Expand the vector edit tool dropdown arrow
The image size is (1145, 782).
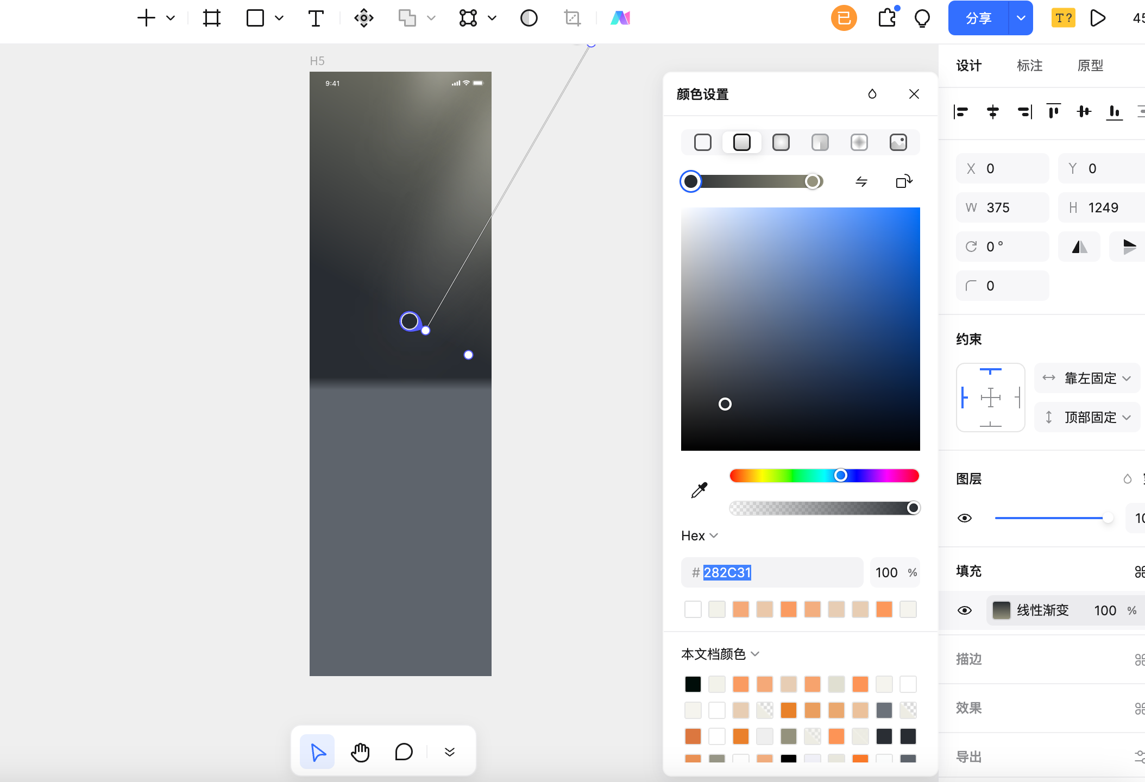tap(492, 18)
